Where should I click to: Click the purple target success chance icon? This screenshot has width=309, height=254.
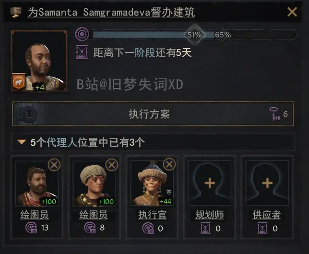click(x=82, y=34)
